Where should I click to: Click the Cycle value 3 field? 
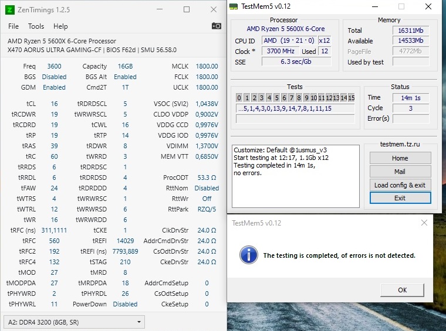(x=410, y=108)
